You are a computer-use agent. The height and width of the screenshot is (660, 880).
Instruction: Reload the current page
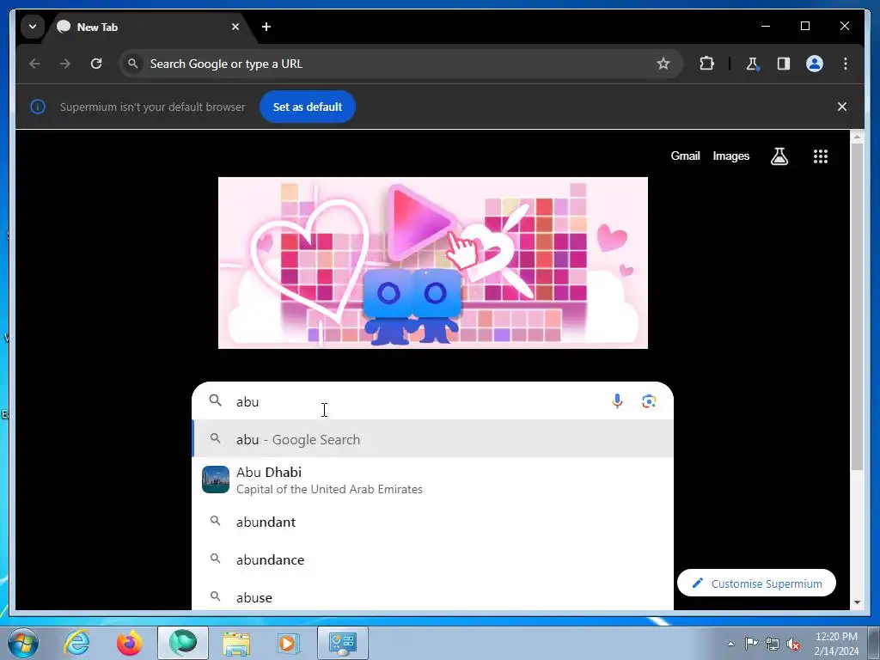[x=96, y=64]
